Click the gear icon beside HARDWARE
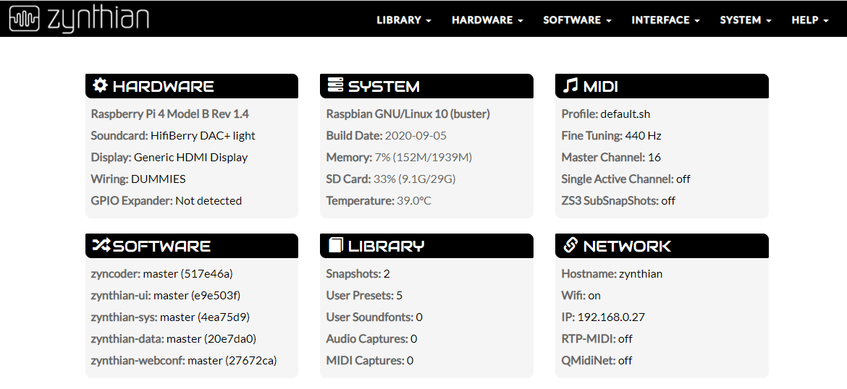 pyautogui.click(x=100, y=85)
